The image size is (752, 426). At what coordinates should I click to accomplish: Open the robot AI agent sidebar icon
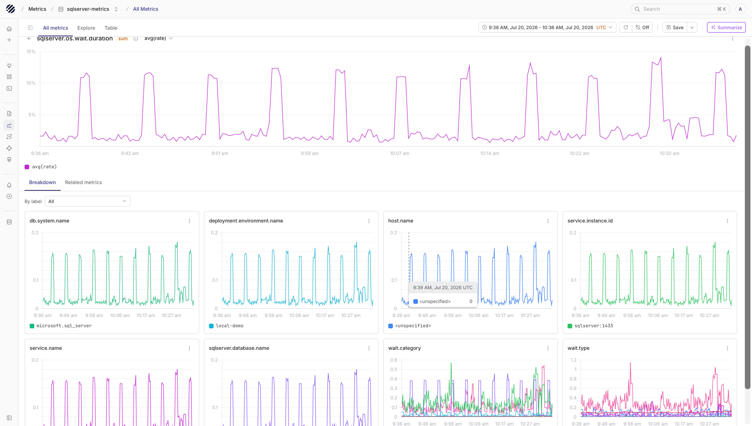pyautogui.click(x=9, y=160)
